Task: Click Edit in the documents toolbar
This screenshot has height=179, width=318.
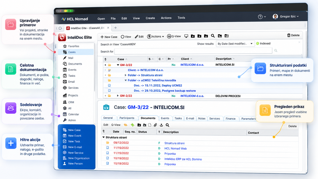Action: coord(106,125)
